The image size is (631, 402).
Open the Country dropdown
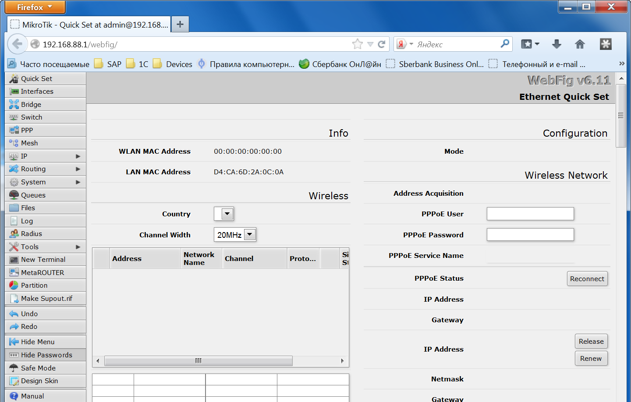(224, 214)
